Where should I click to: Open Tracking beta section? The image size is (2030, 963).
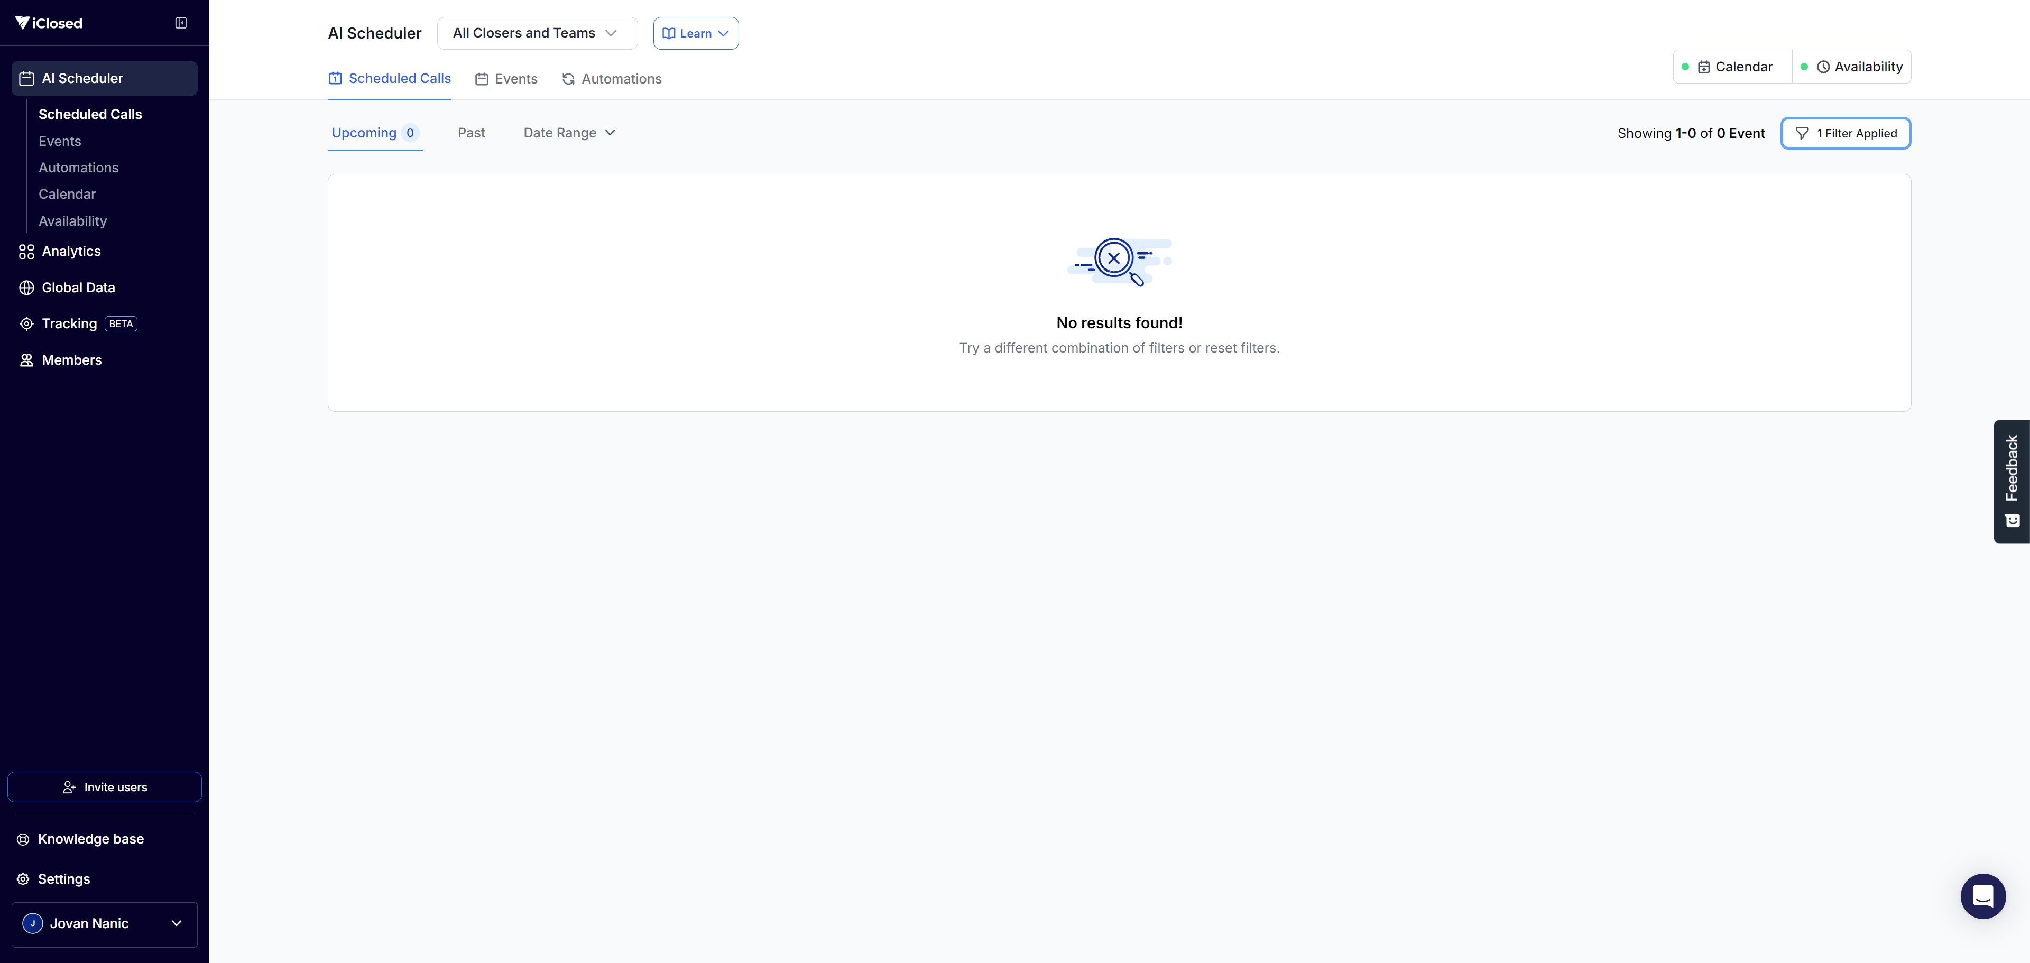[x=69, y=324]
